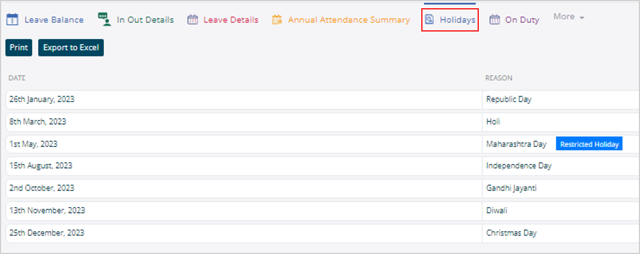Click the REASON column header
Screen dimensions: 640x254
[x=499, y=78]
